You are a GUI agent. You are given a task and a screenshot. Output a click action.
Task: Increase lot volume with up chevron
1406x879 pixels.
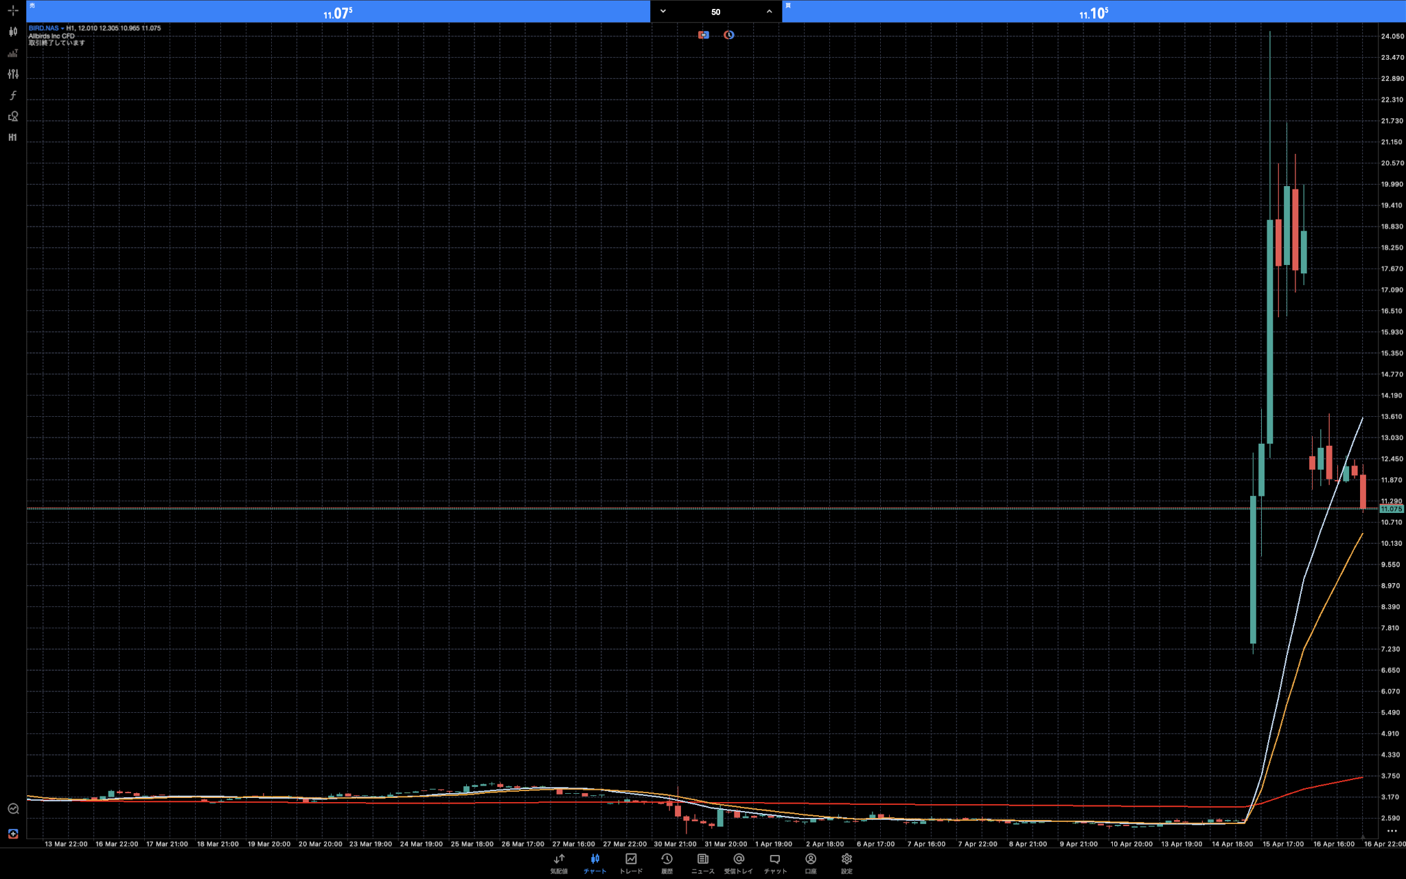[x=769, y=11]
